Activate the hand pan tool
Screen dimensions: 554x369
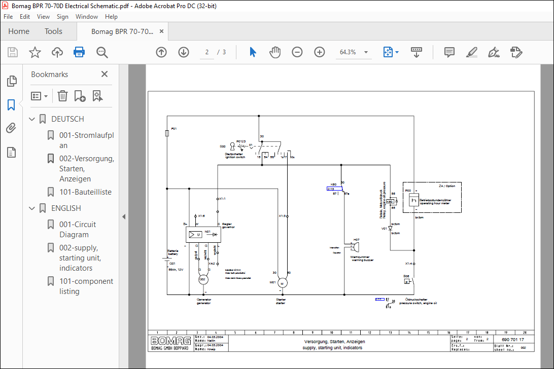click(275, 52)
